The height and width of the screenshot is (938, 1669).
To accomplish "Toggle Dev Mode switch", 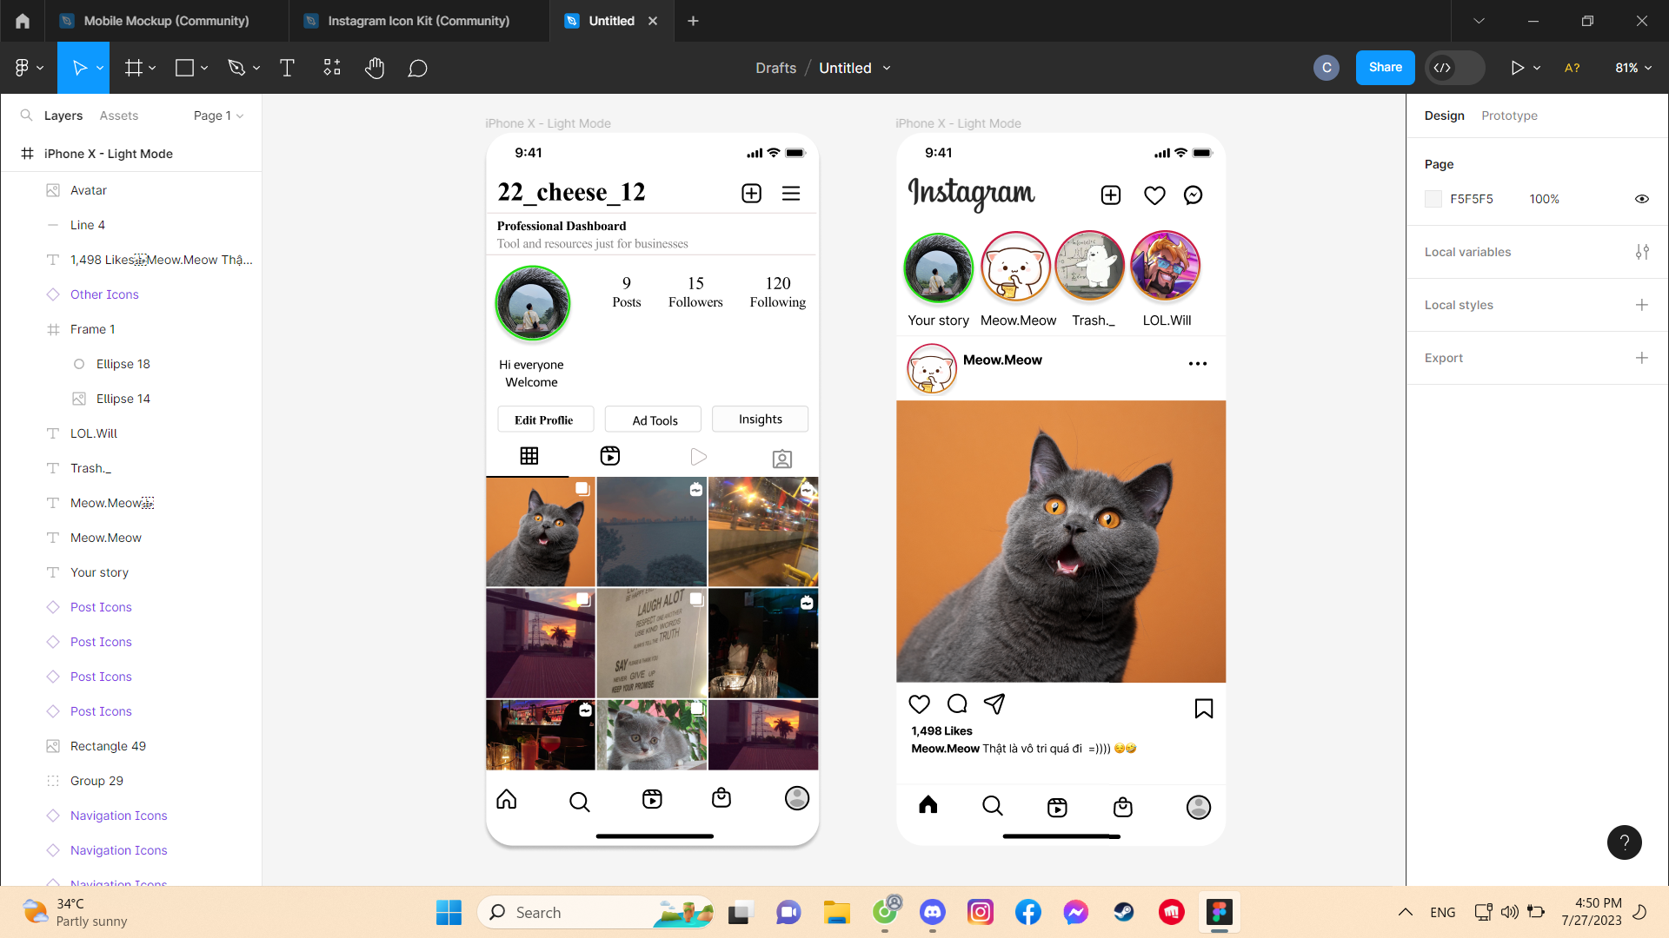I will (x=1454, y=68).
